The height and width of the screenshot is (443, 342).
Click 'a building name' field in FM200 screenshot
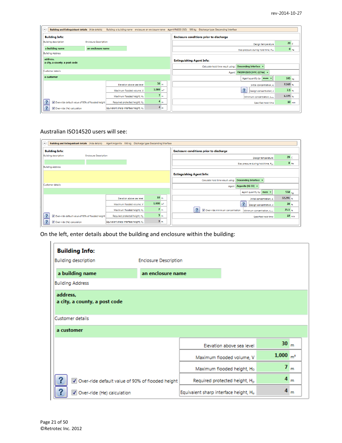coord(65,48)
